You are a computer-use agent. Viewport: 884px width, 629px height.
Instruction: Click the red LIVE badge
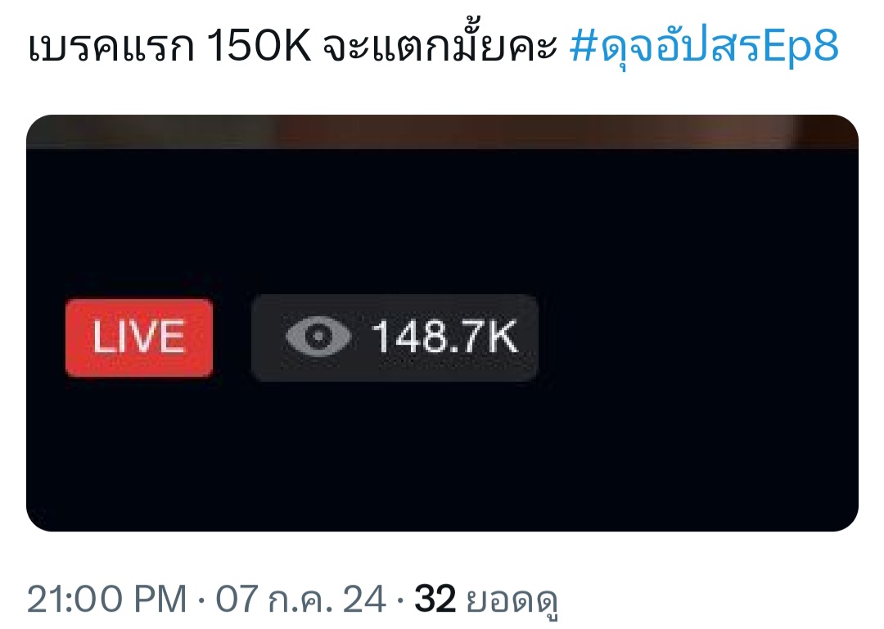pyautogui.click(x=138, y=338)
